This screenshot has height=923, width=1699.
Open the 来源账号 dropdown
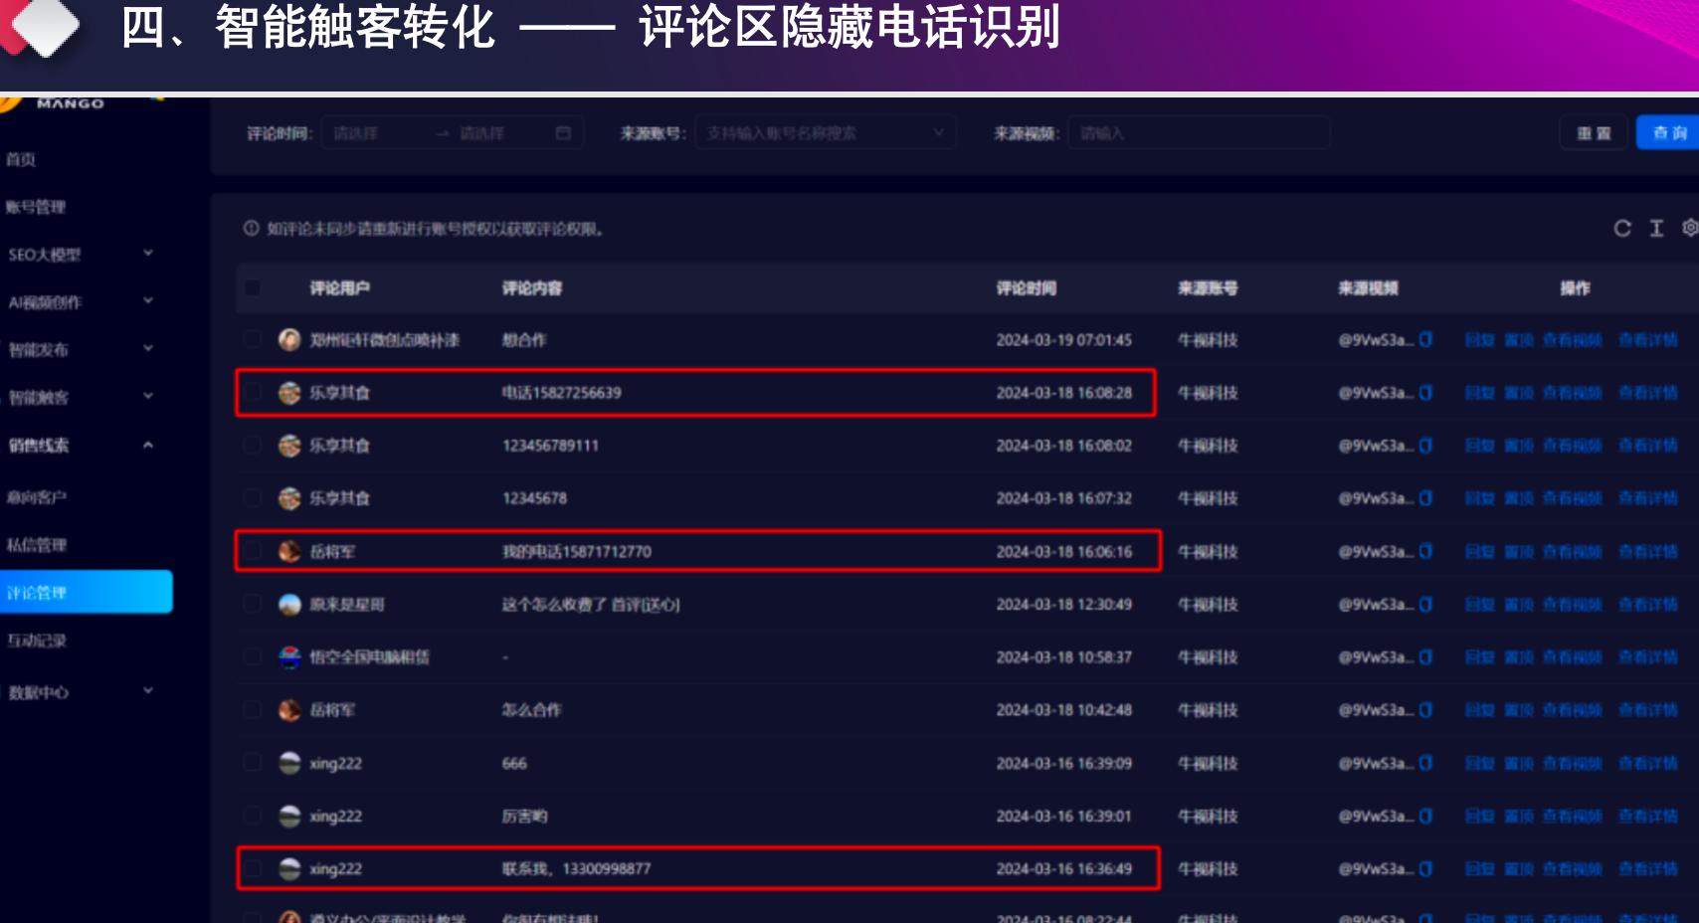coord(826,133)
